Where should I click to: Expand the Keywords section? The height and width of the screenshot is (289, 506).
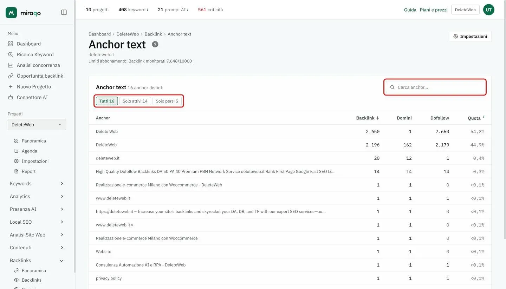click(37, 184)
